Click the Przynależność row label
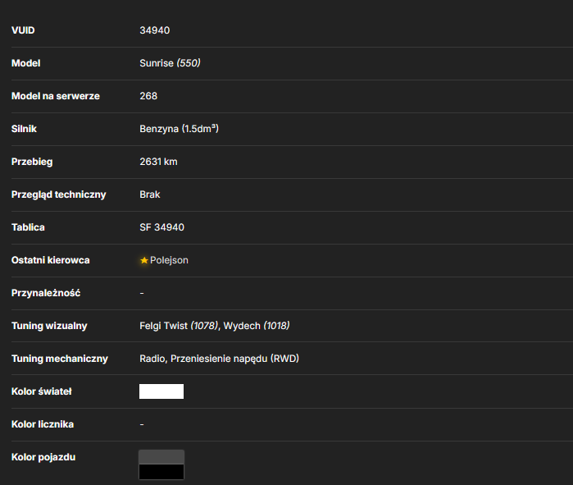The height and width of the screenshot is (485, 573). point(46,293)
